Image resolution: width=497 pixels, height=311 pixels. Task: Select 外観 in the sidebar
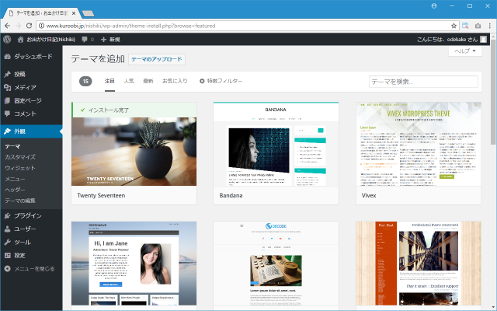tap(31, 131)
